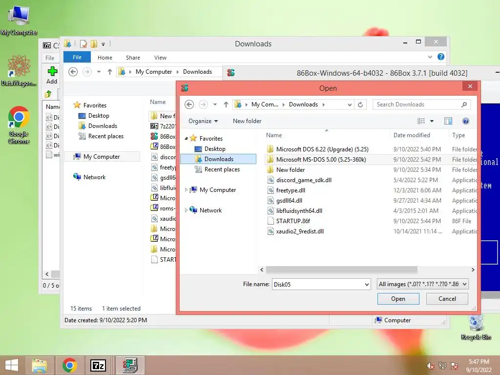This screenshot has height=375, width=500.
Task: Open the view options dropdown arrow
Action: [432, 121]
